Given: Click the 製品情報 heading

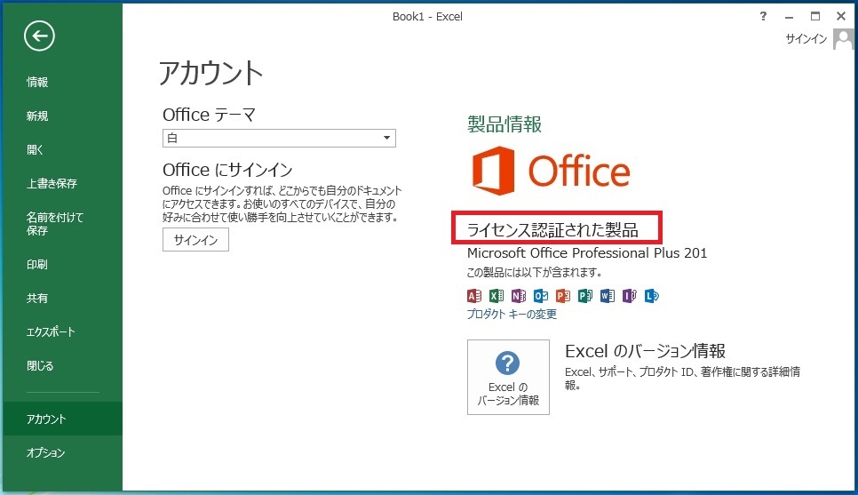Looking at the screenshot, I should (x=504, y=124).
